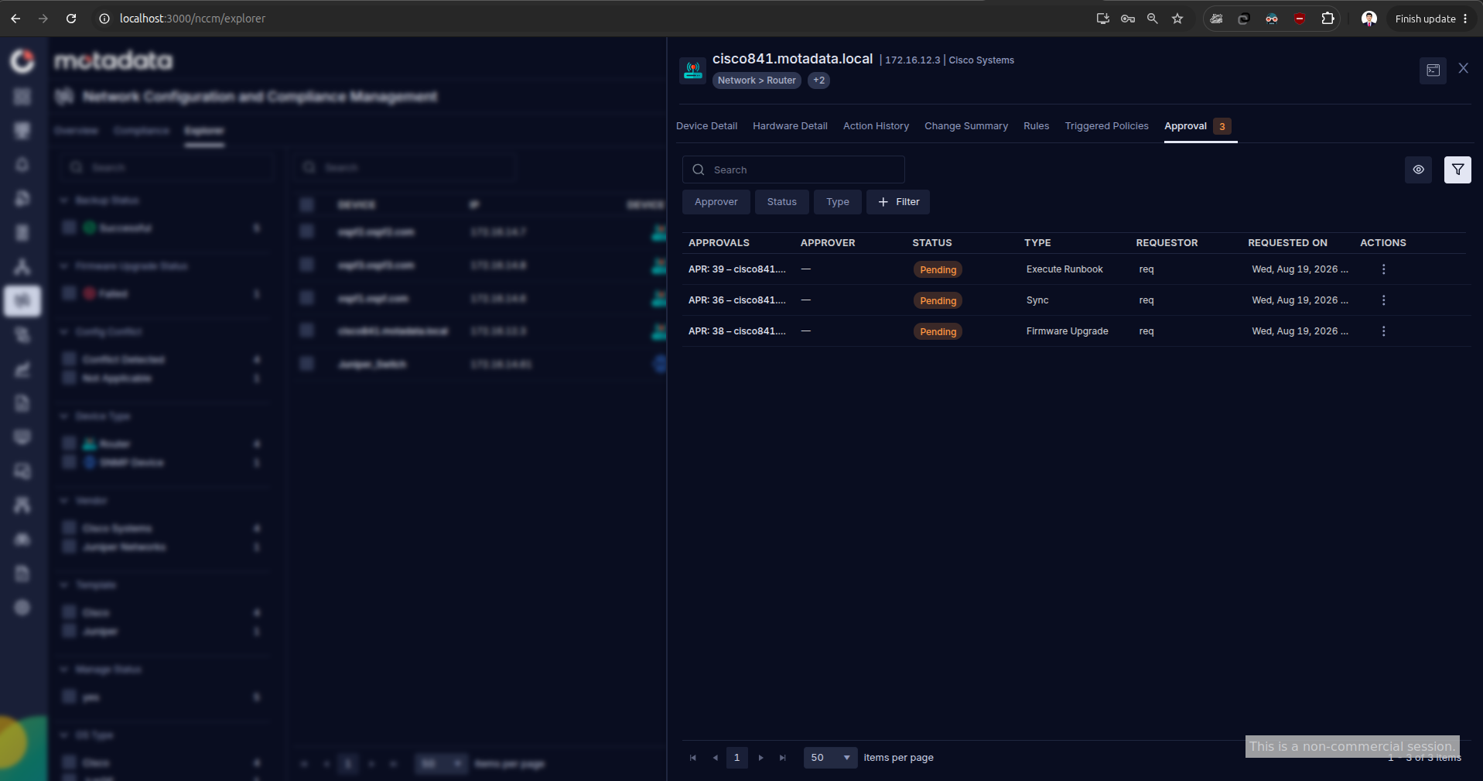Click page number 1 in pagination
The height and width of the screenshot is (781, 1483).
[736, 758]
